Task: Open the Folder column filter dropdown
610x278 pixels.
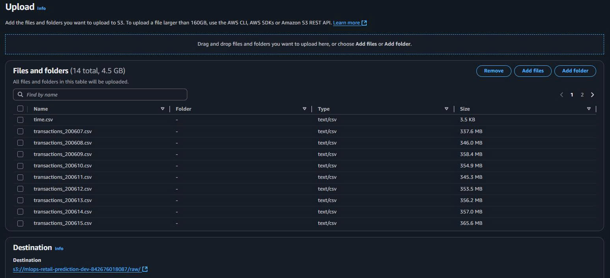Action: pos(304,108)
